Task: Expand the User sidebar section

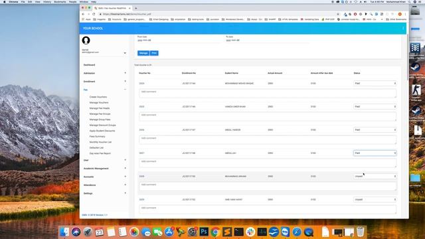Action: pos(125,160)
